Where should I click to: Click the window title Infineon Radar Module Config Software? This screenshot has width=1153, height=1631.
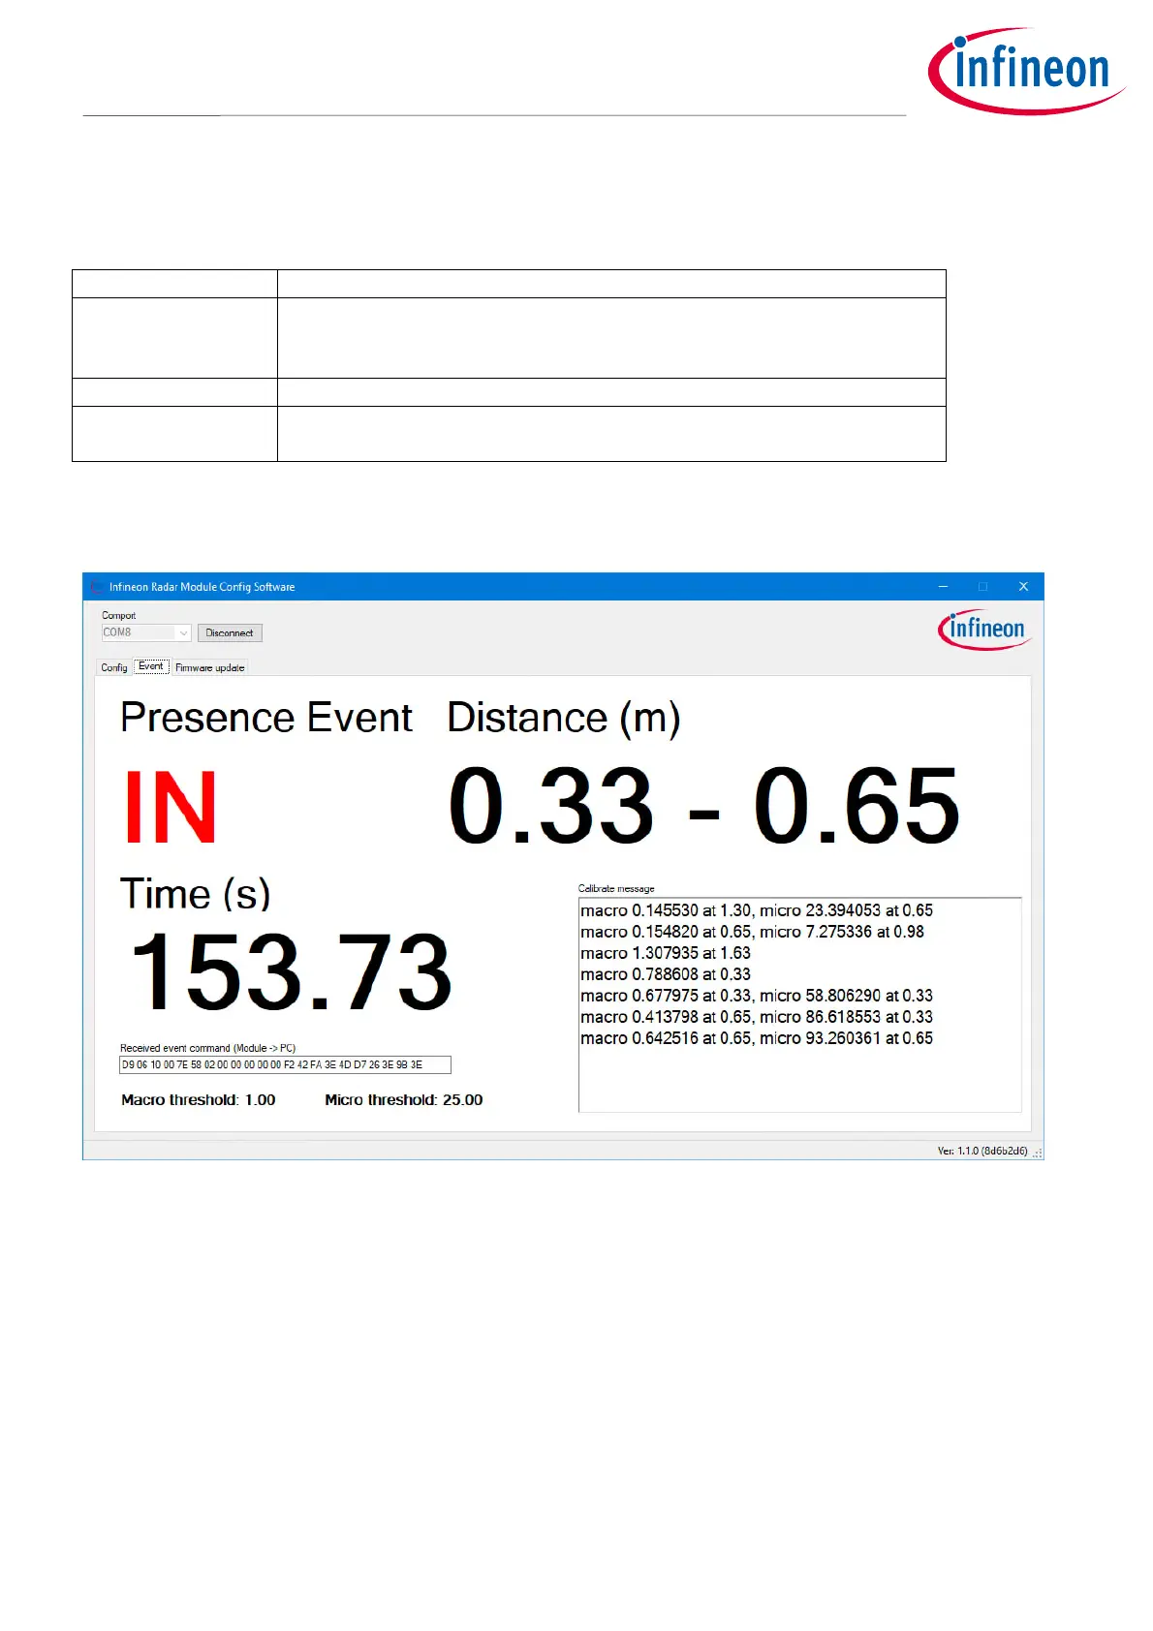point(202,587)
